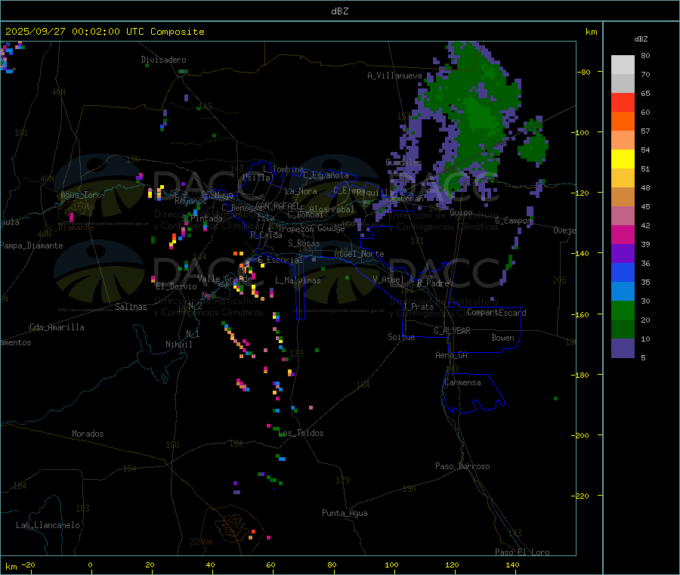
Task: Click the Bowen label
Action: tap(503, 338)
